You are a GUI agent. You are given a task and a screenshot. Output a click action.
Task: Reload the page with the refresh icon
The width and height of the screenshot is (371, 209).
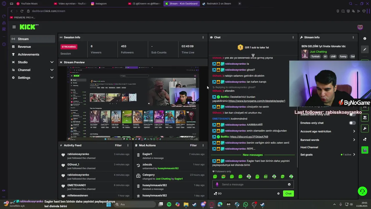[x=22, y=11]
